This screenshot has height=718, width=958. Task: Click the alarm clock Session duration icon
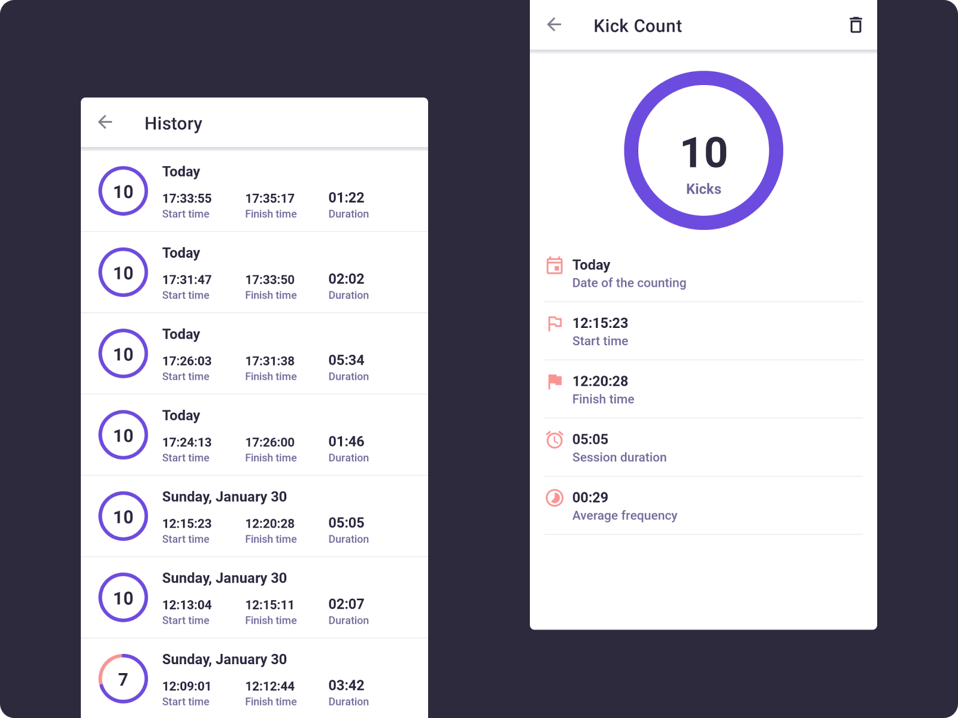[x=554, y=440]
